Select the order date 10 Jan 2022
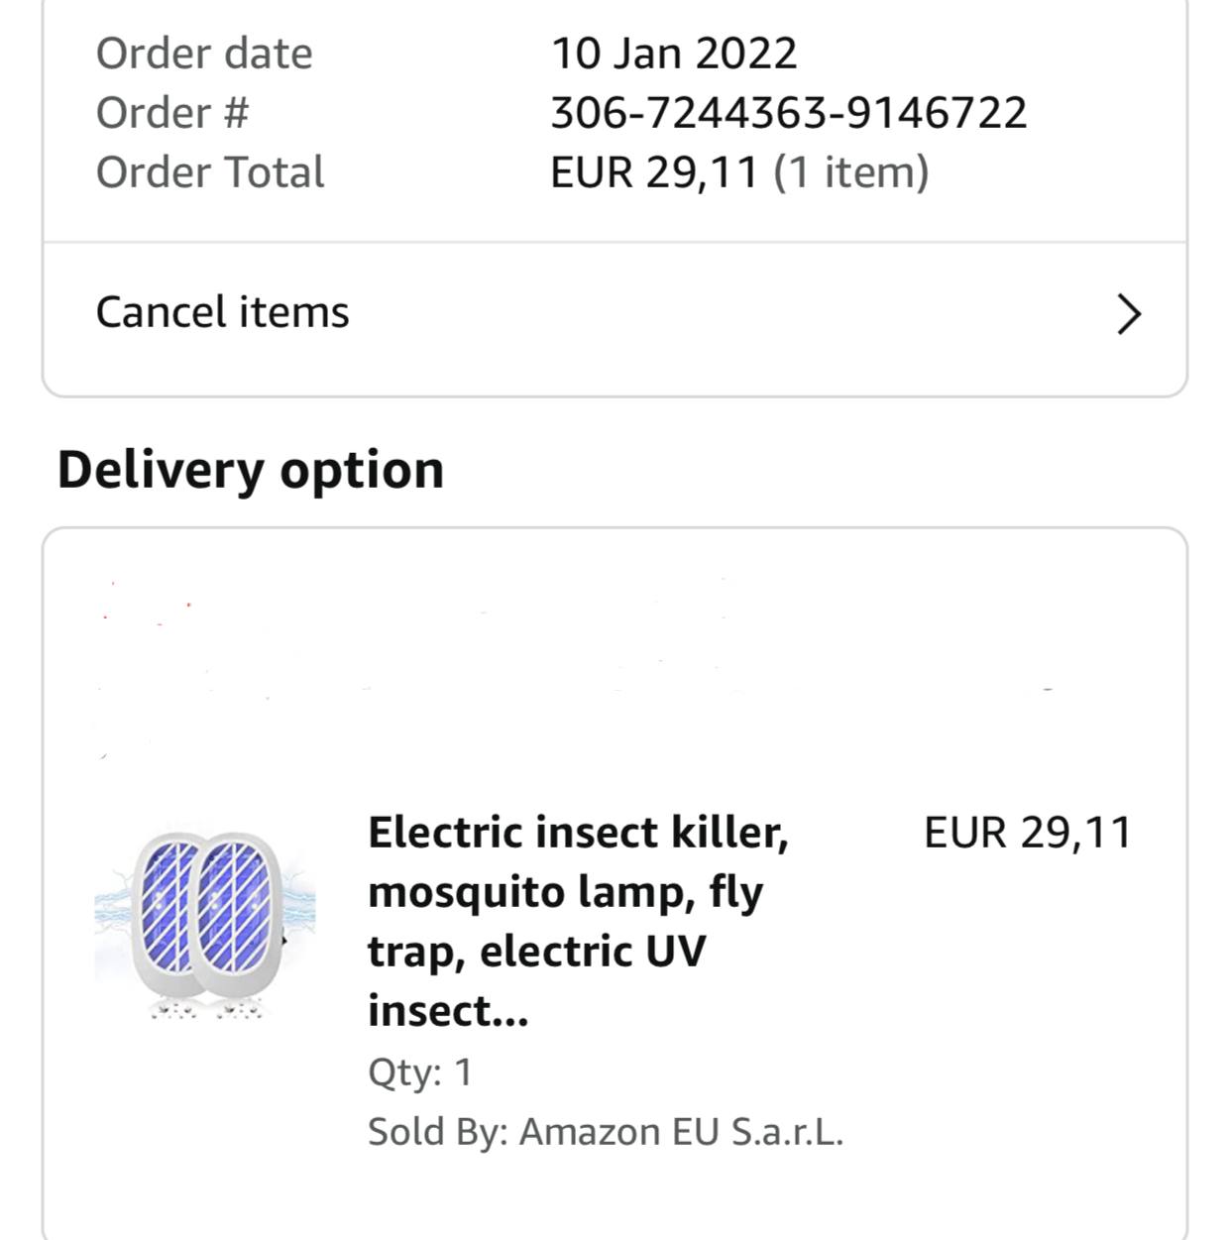Image resolution: width=1230 pixels, height=1240 pixels. point(673,54)
